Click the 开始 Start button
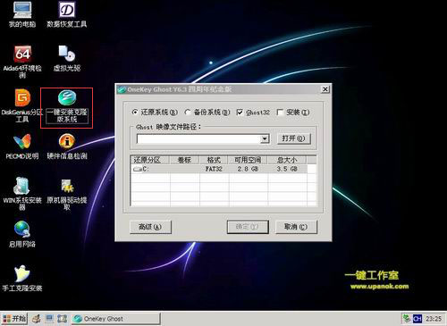The image size is (447, 326). coord(14,319)
